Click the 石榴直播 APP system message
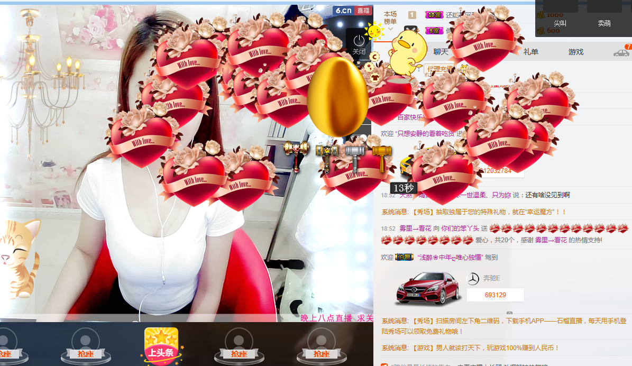This screenshot has height=366, width=632. coord(504,326)
